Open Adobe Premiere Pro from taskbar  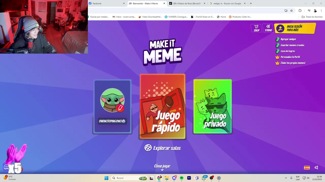(189, 178)
